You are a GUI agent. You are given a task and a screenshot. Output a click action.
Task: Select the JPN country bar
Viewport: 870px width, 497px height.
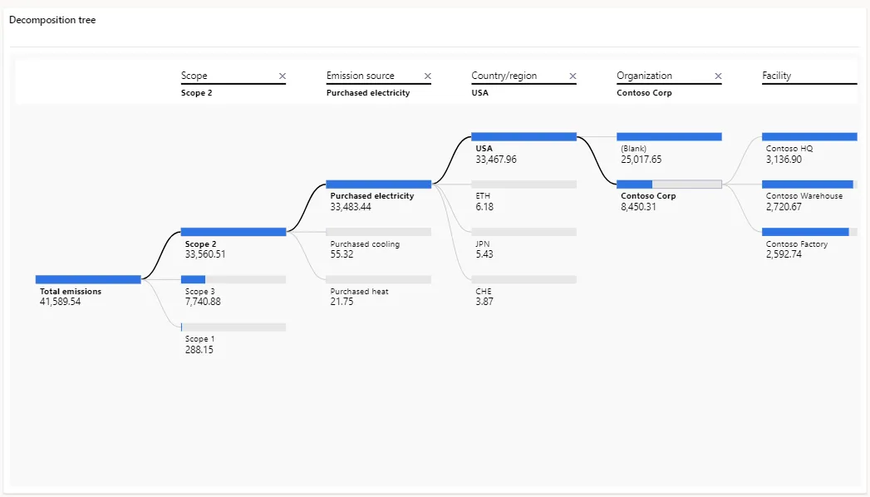click(523, 232)
